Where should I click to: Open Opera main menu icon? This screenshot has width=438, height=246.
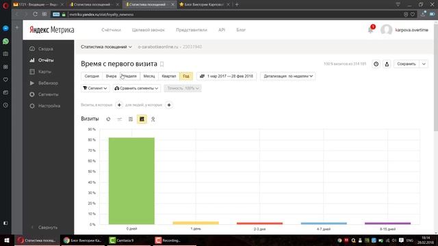coord(5,5)
